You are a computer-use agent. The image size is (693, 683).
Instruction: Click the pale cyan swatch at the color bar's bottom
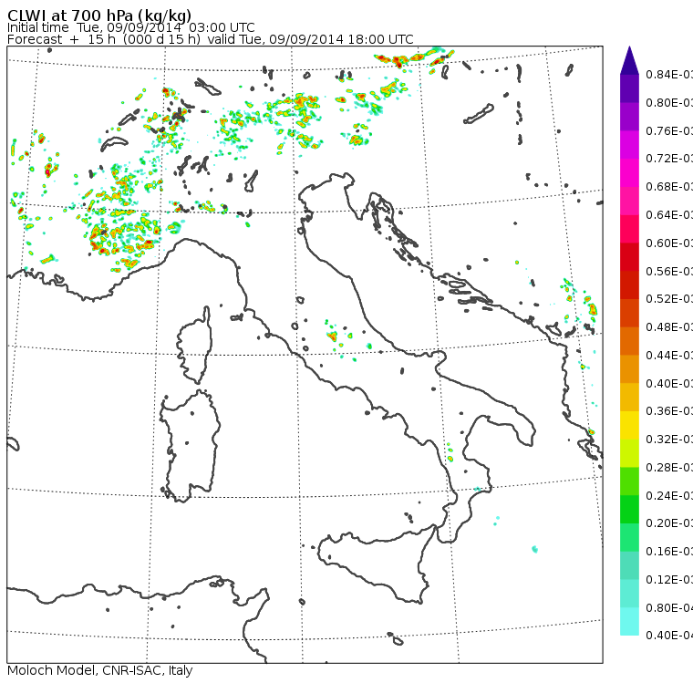tap(629, 622)
